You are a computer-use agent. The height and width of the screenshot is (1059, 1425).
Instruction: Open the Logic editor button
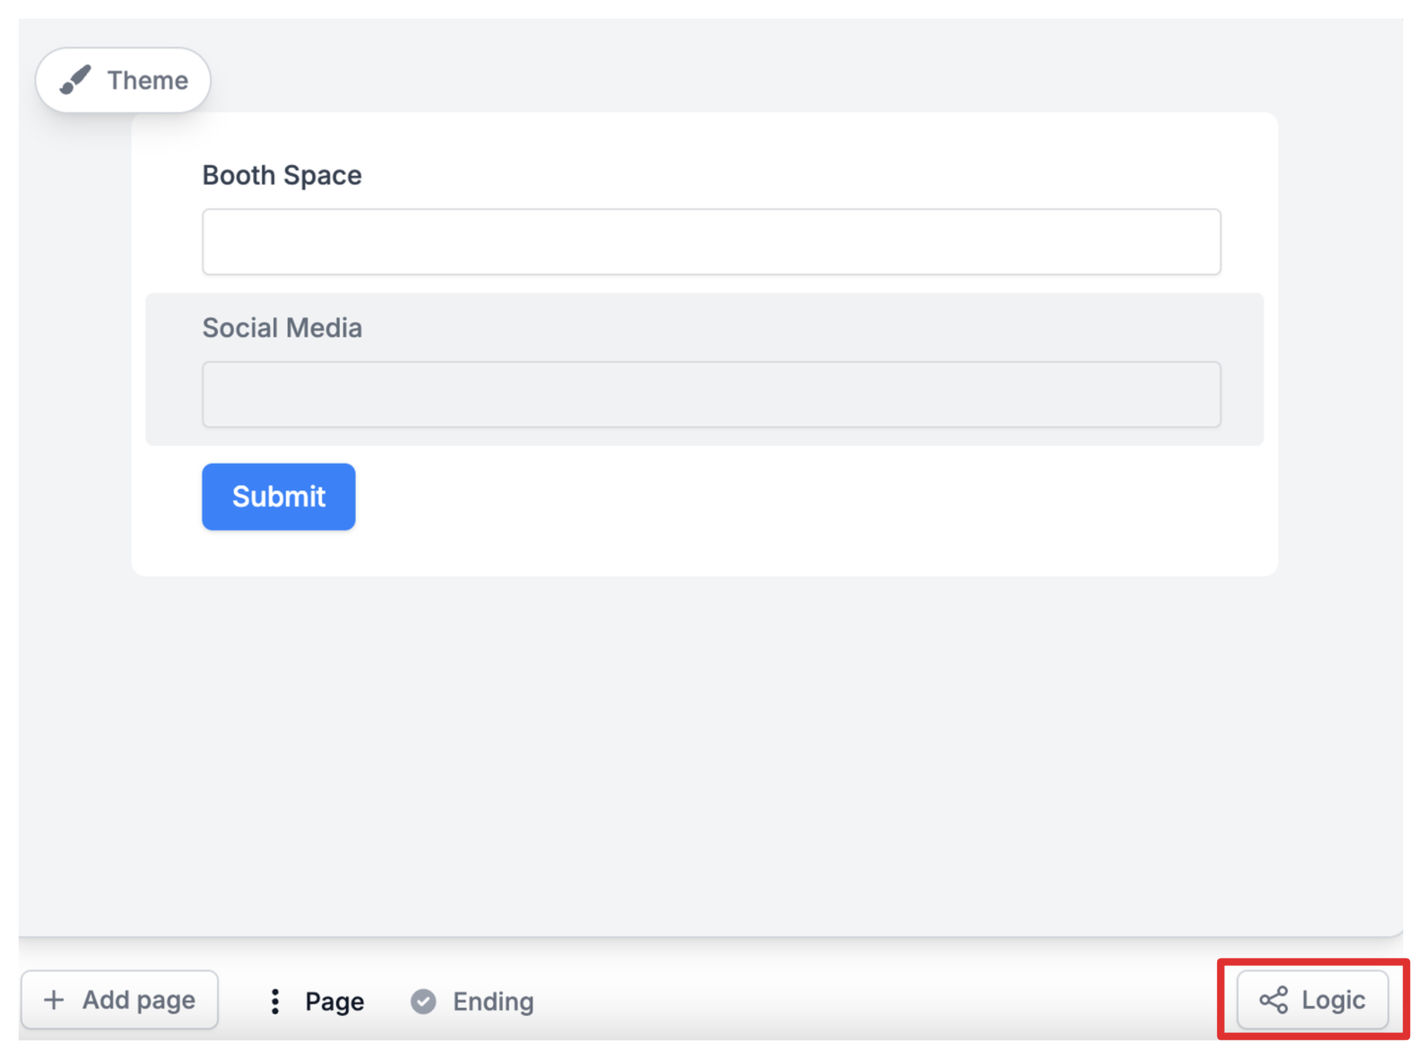pos(1311,1000)
